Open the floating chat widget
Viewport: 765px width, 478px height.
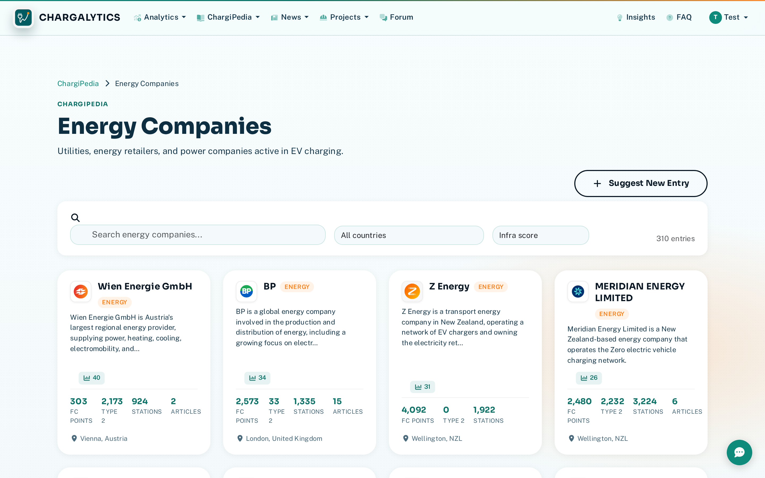coord(739,453)
